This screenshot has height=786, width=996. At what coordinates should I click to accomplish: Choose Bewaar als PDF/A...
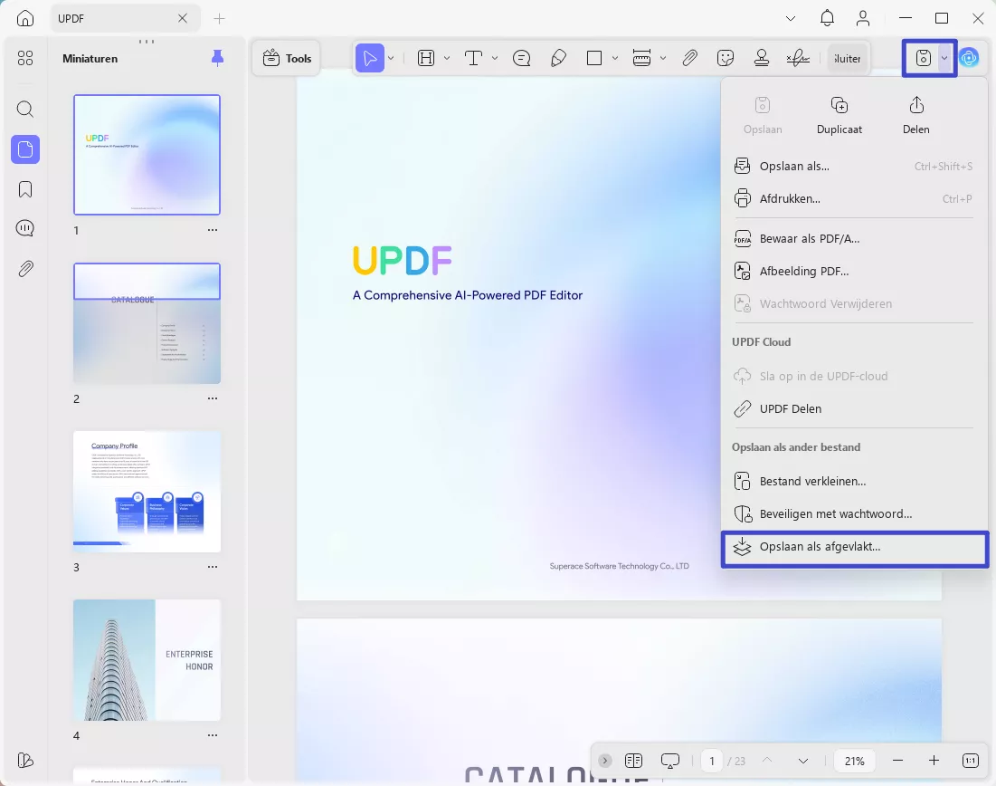(853, 239)
